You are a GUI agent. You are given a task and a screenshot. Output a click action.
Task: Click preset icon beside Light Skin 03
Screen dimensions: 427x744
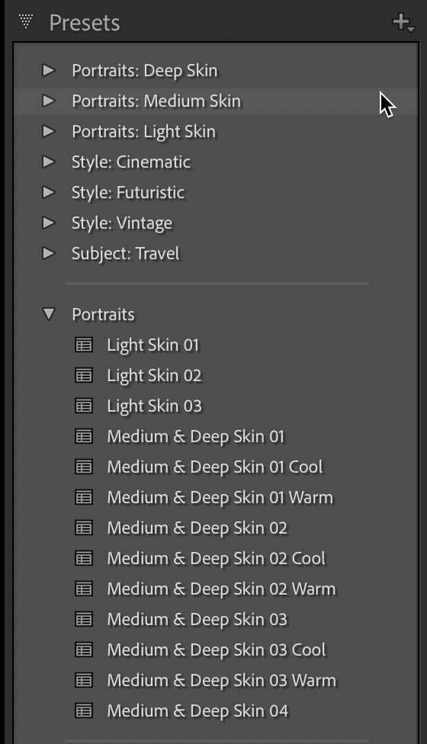[84, 406]
